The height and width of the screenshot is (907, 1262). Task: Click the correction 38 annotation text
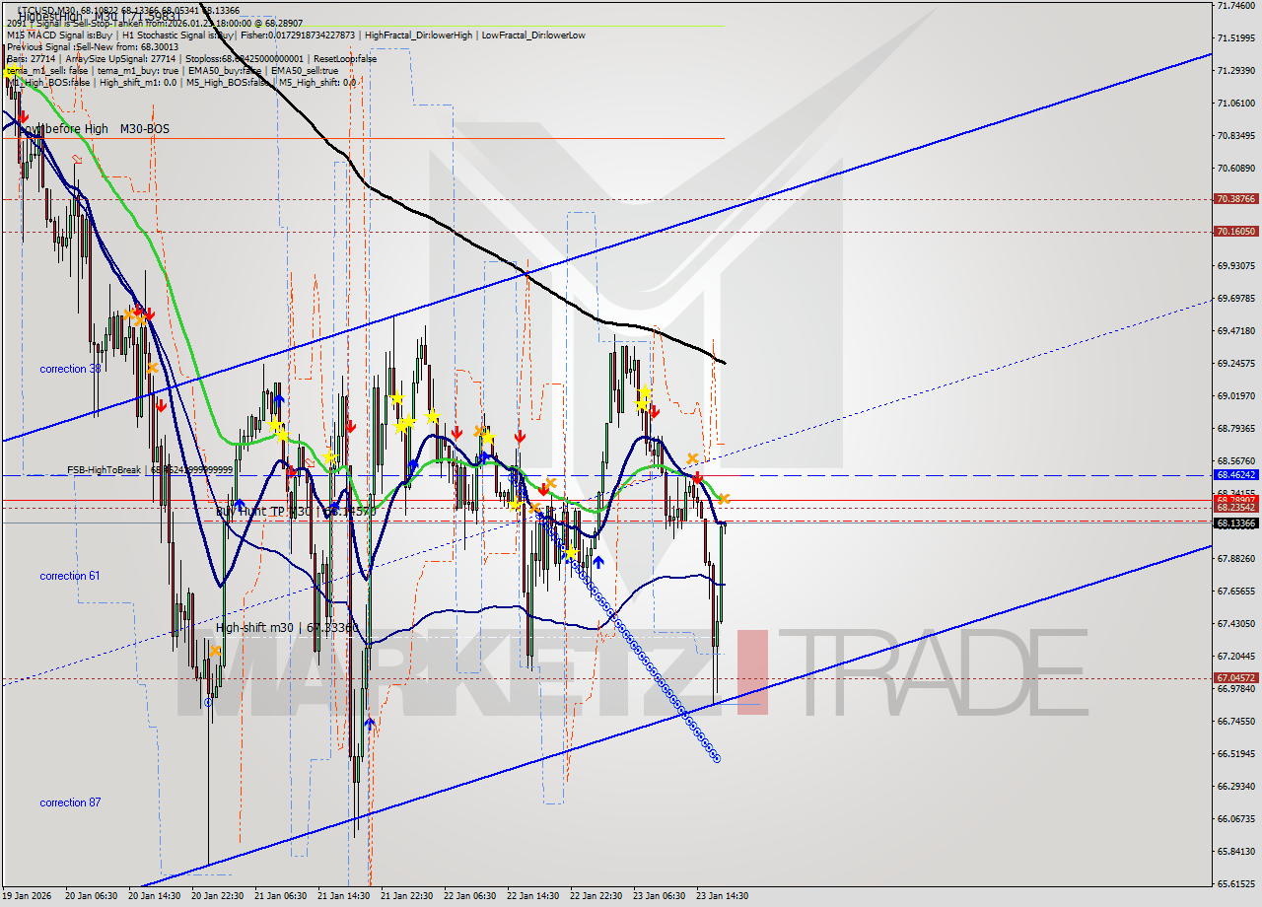pyautogui.click(x=69, y=369)
